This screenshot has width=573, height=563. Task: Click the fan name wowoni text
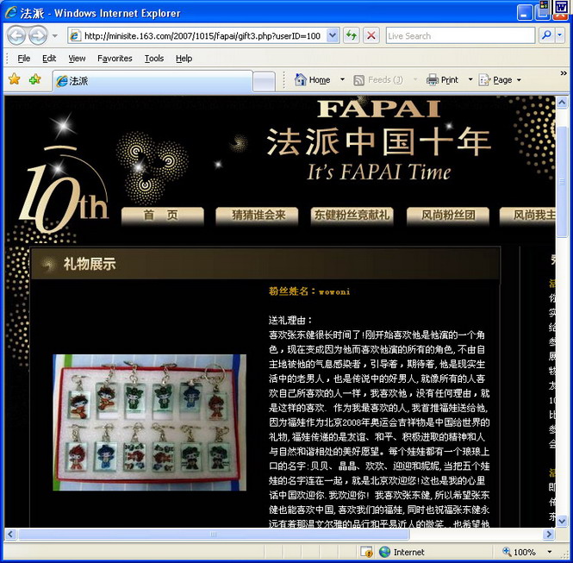pos(334,291)
